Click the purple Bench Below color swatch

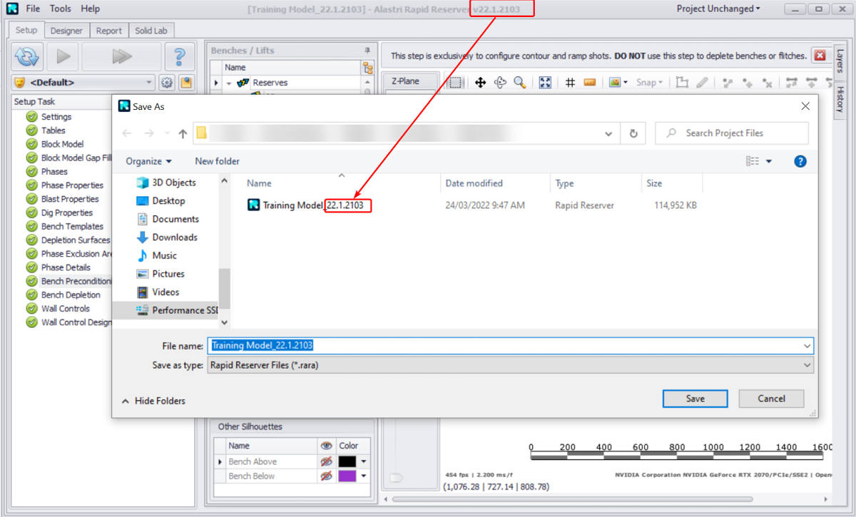pyautogui.click(x=347, y=476)
